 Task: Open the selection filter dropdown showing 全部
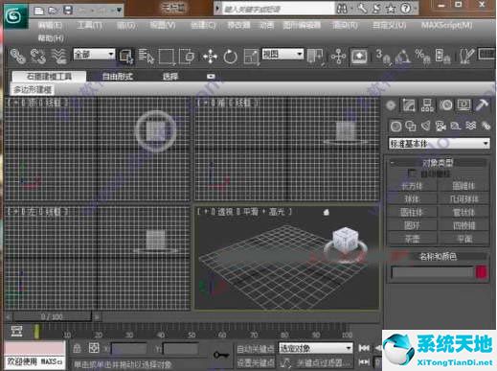[x=94, y=54]
